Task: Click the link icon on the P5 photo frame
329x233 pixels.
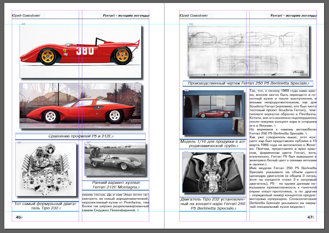Action: click(x=137, y=83)
